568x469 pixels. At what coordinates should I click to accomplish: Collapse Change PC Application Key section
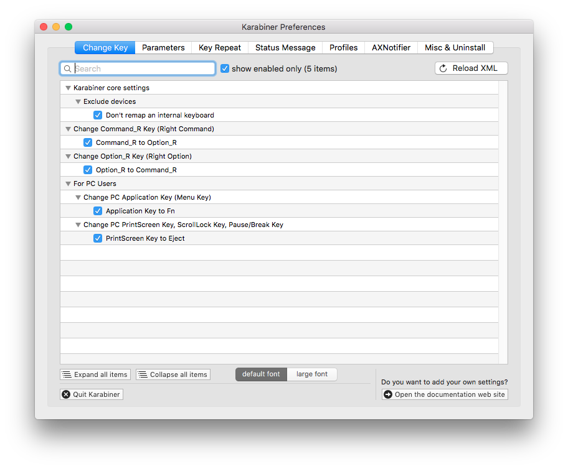tap(78, 197)
